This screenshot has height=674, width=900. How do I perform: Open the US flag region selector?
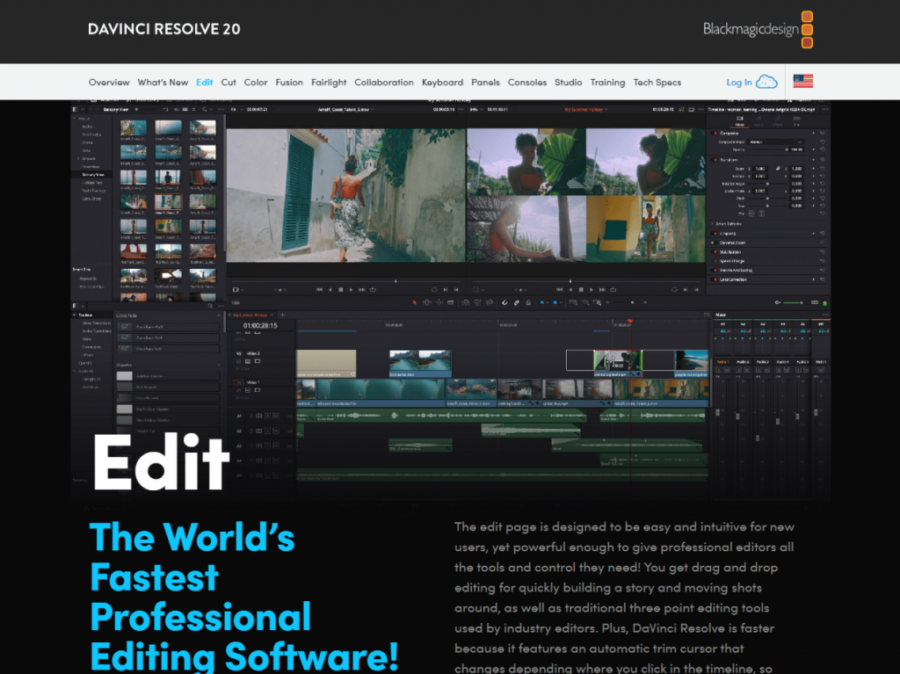point(802,82)
